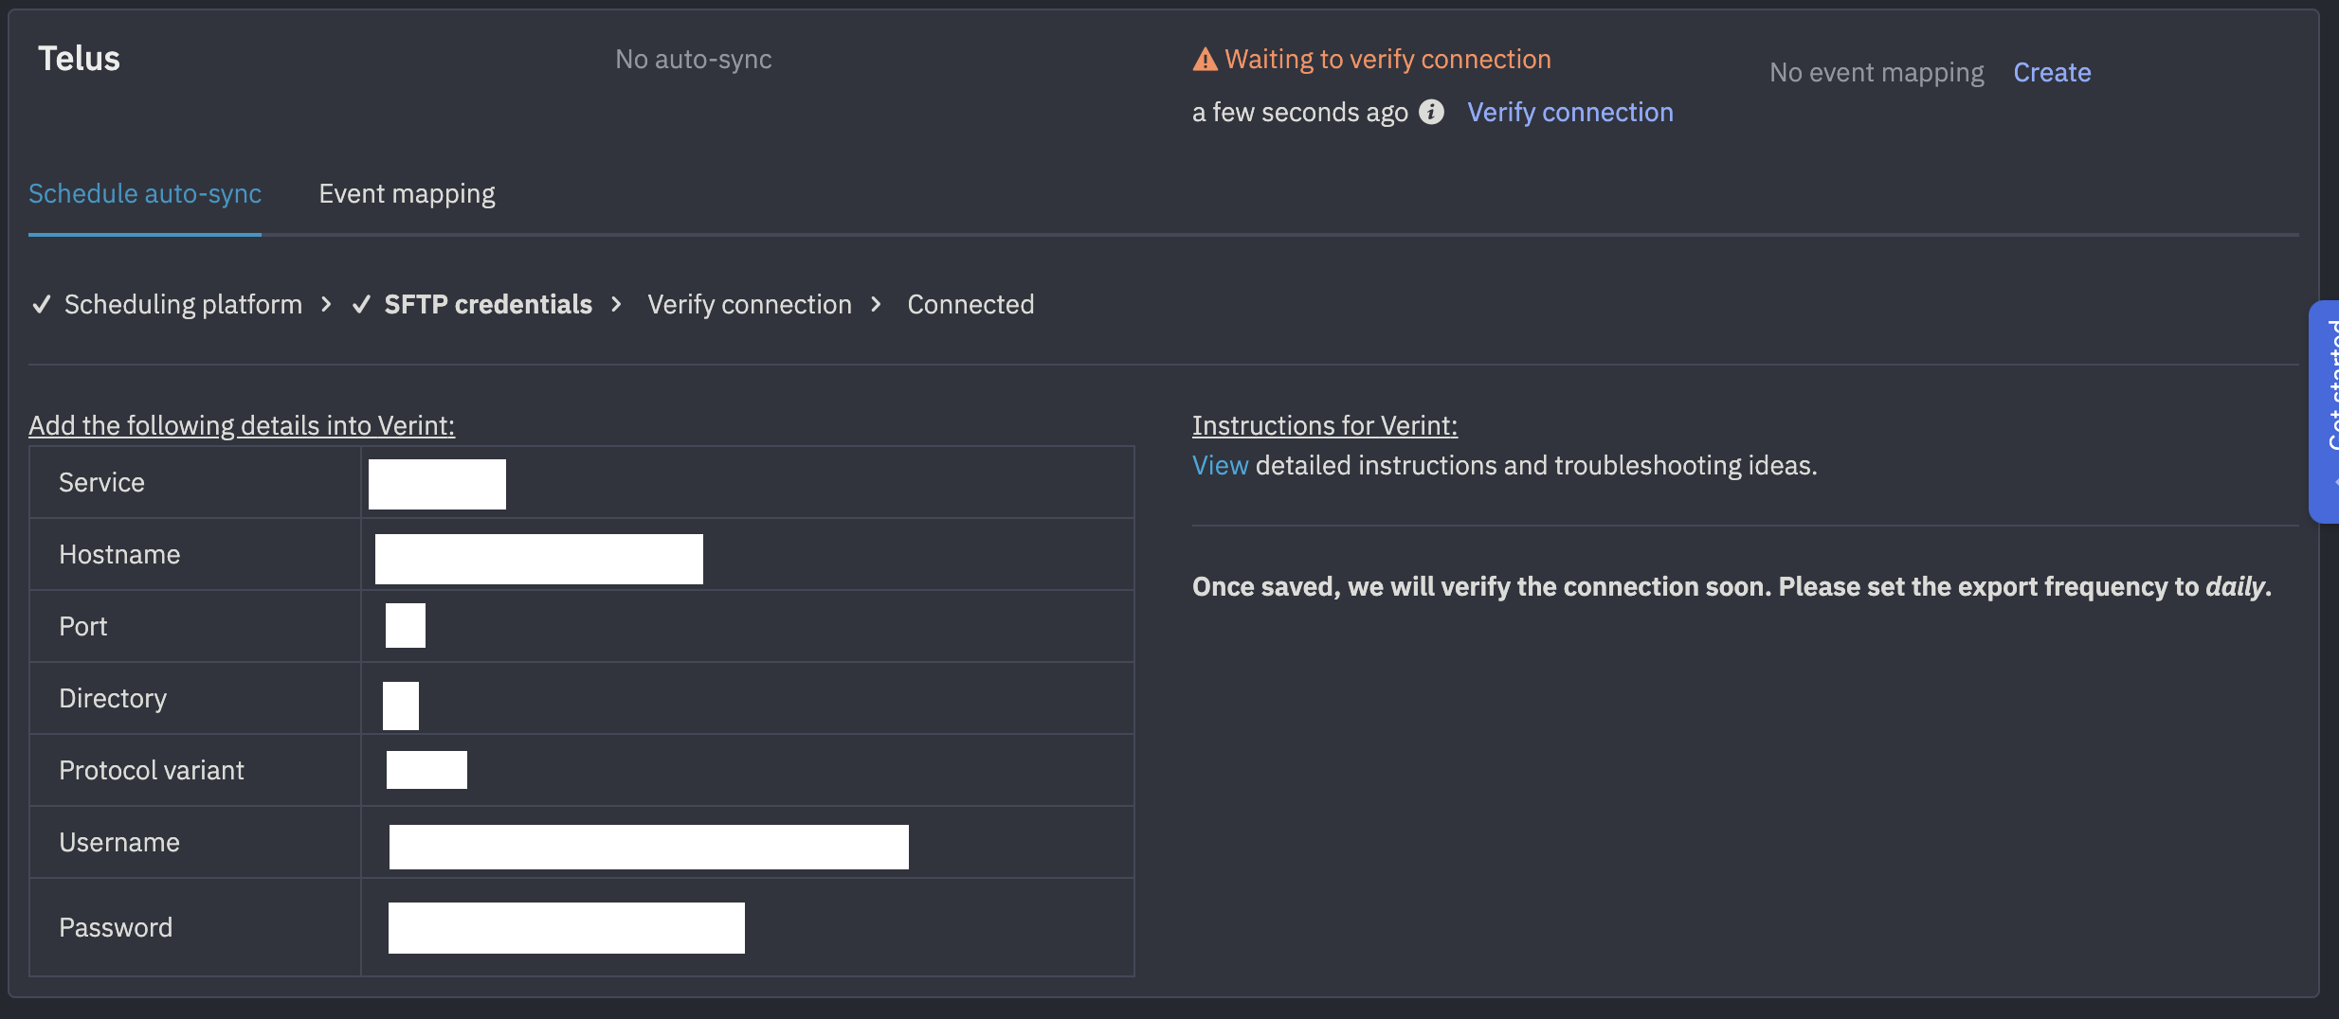Click the Password value field
The width and height of the screenshot is (2339, 1019).
pos(566,927)
